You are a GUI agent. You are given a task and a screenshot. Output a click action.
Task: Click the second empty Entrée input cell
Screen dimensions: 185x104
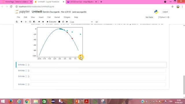click(98, 70)
